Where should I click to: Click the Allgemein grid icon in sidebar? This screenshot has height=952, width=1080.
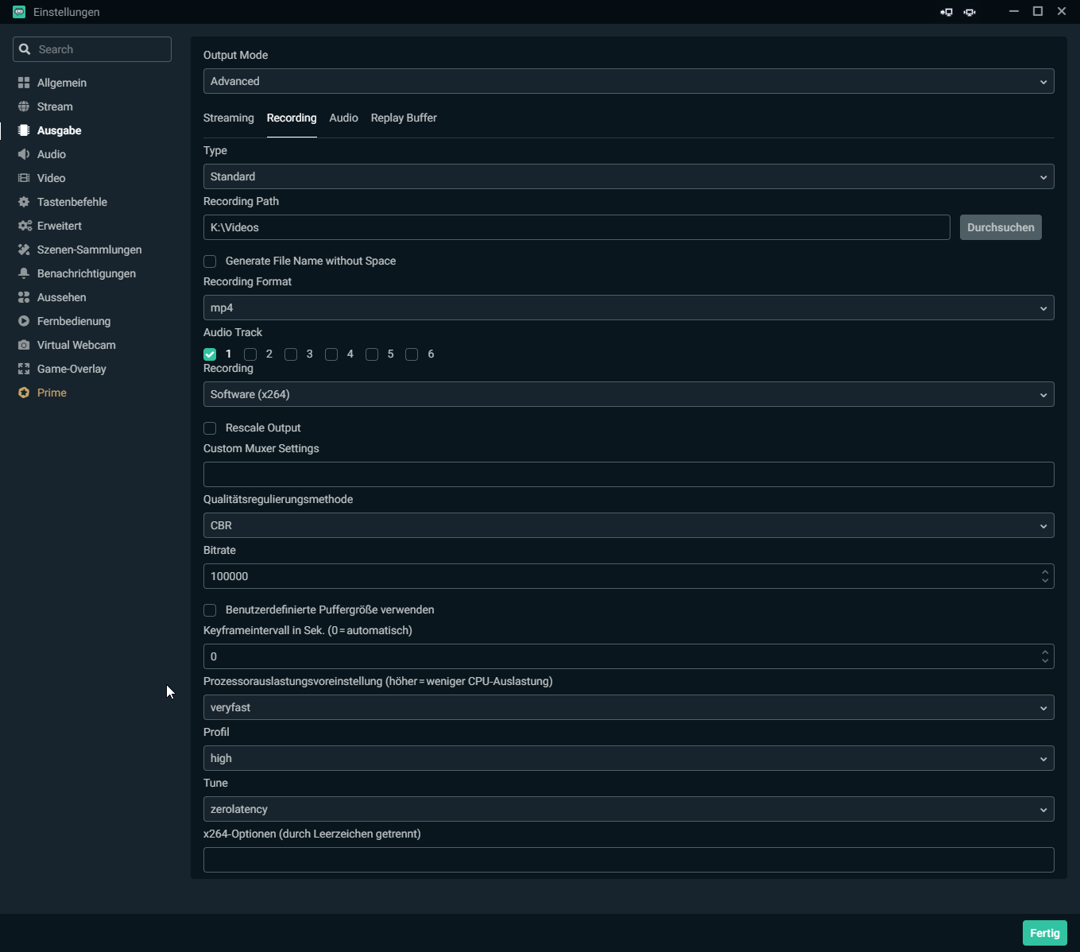24,83
